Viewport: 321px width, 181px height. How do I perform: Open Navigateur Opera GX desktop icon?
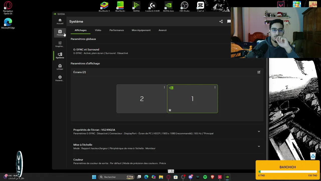coord(8,8)
